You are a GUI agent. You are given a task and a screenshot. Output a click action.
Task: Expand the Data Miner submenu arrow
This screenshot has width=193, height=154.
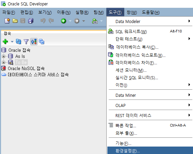[x=189, y=95]
